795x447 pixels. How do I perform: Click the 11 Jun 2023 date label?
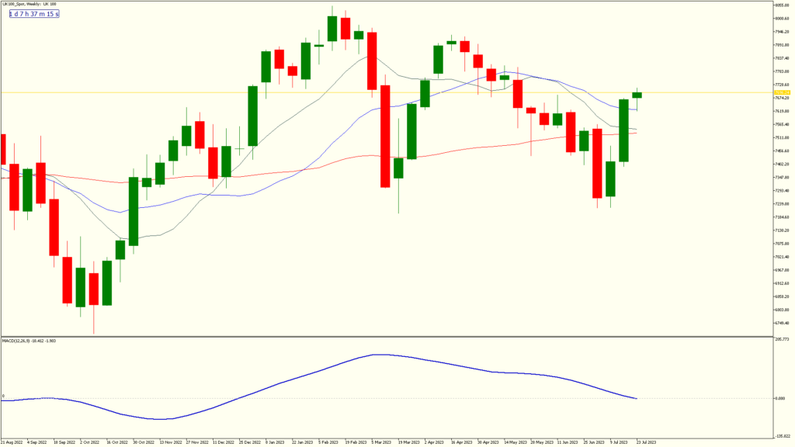point(567,442)
